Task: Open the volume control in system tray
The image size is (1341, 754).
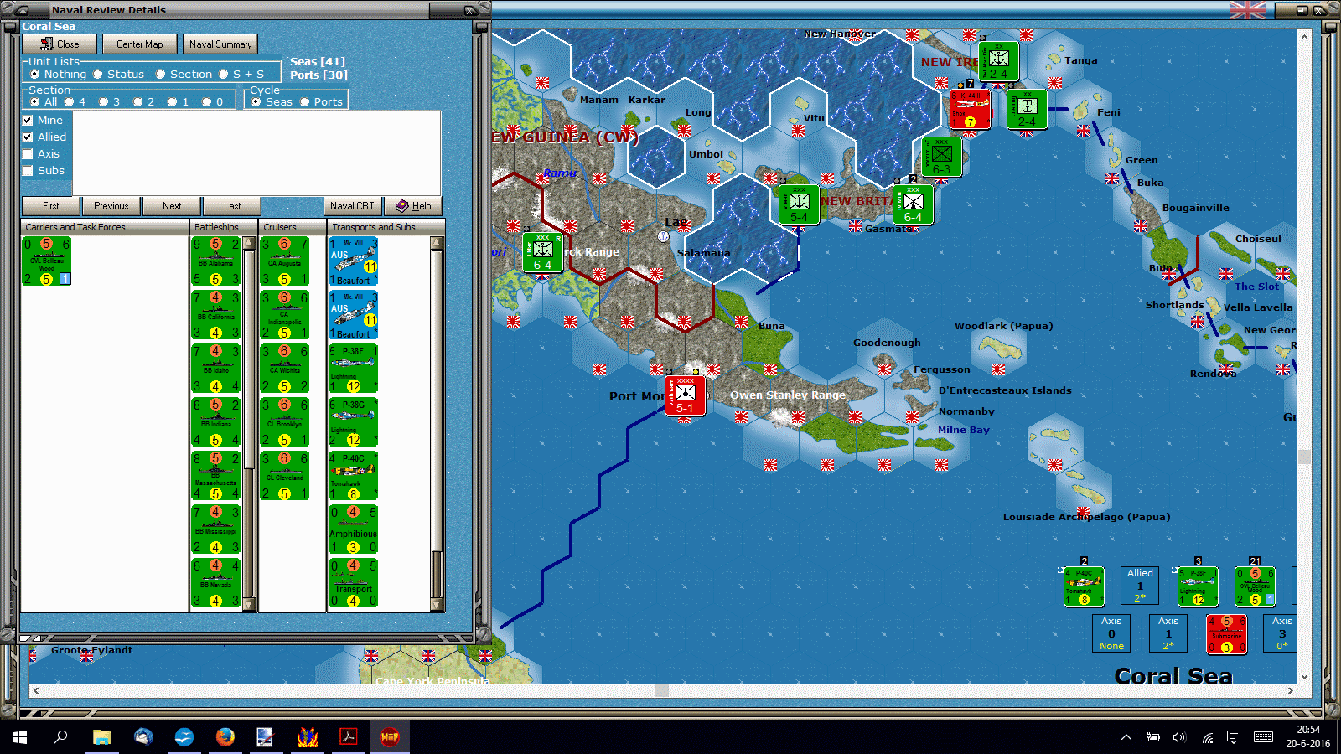Action: pyautogui.click(x=1179, y=737)
